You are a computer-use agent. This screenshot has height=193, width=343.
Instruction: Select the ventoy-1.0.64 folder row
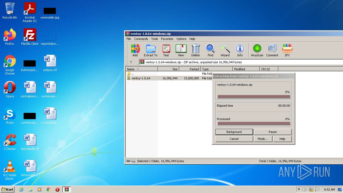point(169,78)
